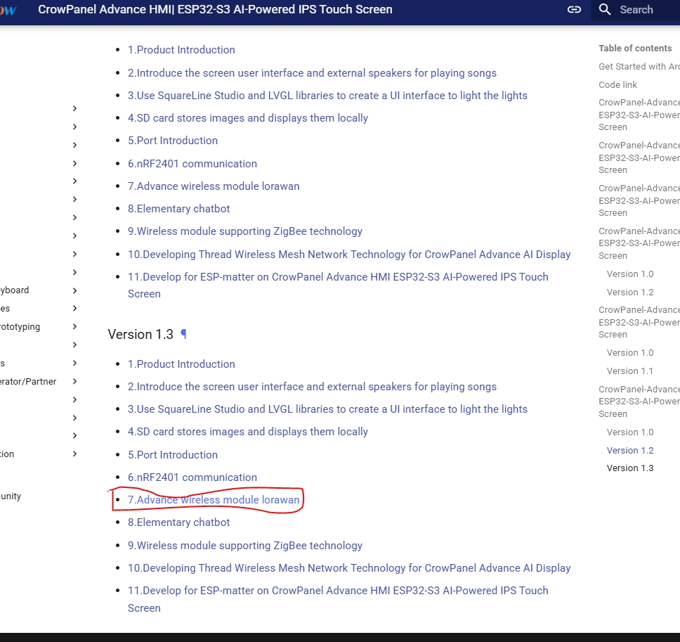Image resolution: width=680 pixels, height=642 pixels.
Task: Expand the sidebar item ending in "rototyping"
Action: click(74, 326)
